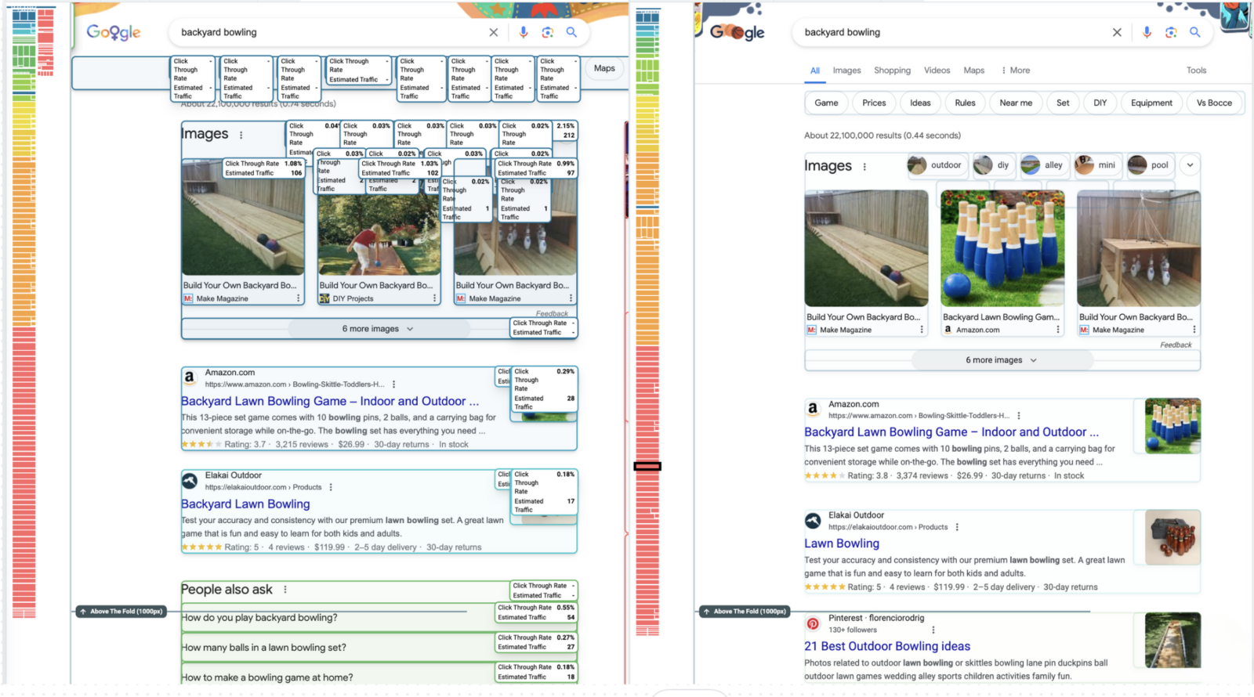
Task: Open Google Lens from the right-hand search bar
Action: click(x=1171, y=32)
